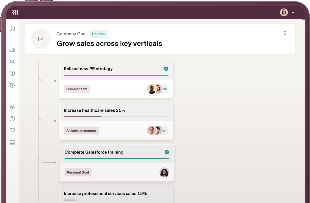
Task: Click the Rippling logo in header
Action: tap(15, 12)
